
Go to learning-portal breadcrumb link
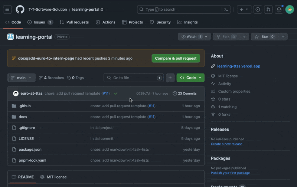tap(86, 10)
